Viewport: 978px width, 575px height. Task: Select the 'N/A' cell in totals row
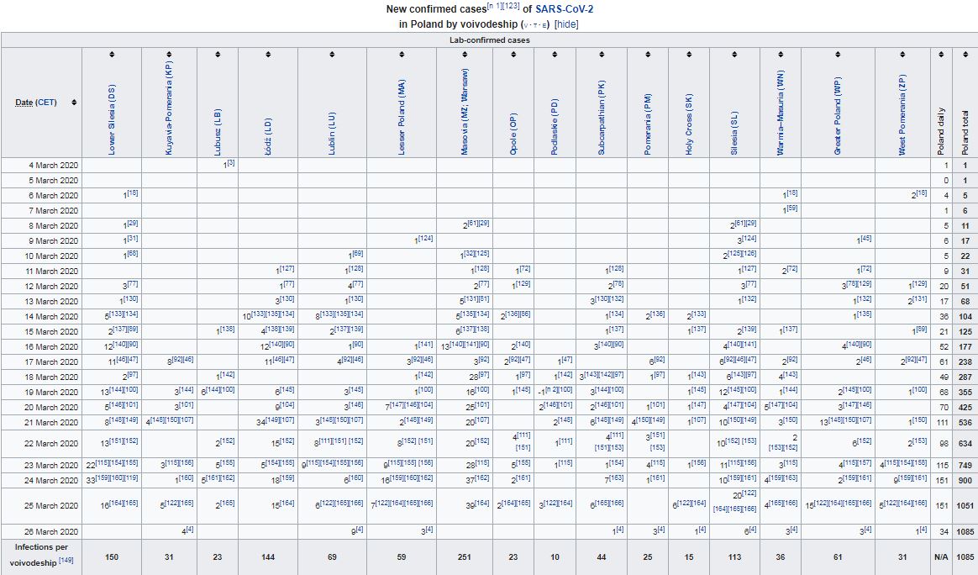941,557
